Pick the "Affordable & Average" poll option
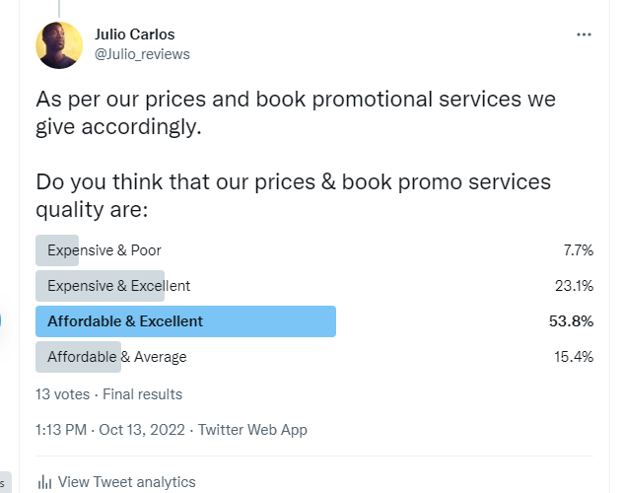Screen dimensions: 623x493 point(116,357)
